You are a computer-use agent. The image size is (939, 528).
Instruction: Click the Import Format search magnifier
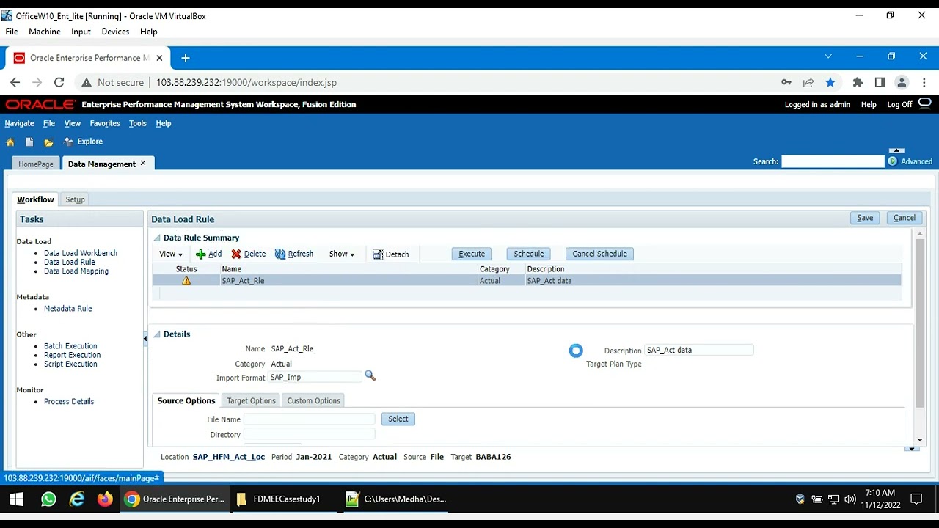(x=370, y=375)
